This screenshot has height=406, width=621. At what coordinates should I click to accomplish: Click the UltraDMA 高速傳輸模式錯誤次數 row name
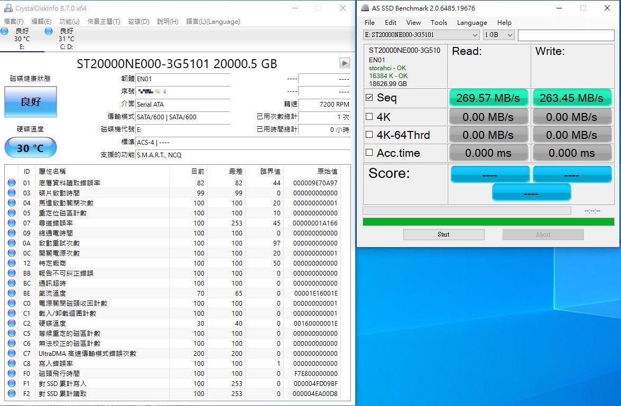pyautogui.click(x=87, y=353)
